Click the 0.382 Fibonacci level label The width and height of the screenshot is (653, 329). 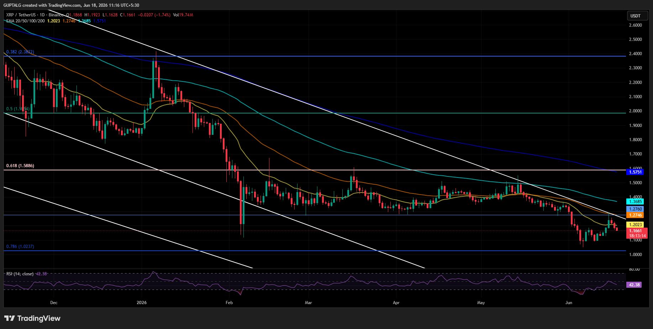point(20,52)
